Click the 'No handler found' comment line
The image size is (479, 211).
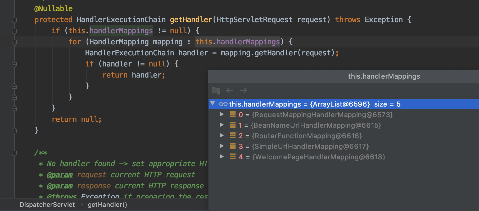123,164
